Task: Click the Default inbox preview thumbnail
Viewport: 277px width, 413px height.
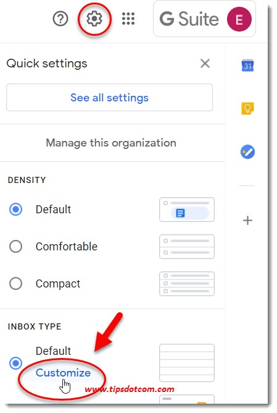Action: point(187,363)
